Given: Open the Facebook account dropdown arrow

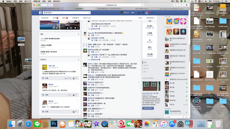Looking at the screenshot, I should click(155, 13).
